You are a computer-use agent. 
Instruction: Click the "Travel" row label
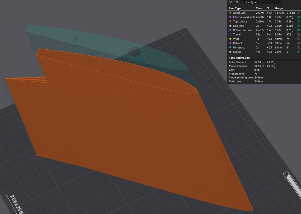[x=237, y=35]
